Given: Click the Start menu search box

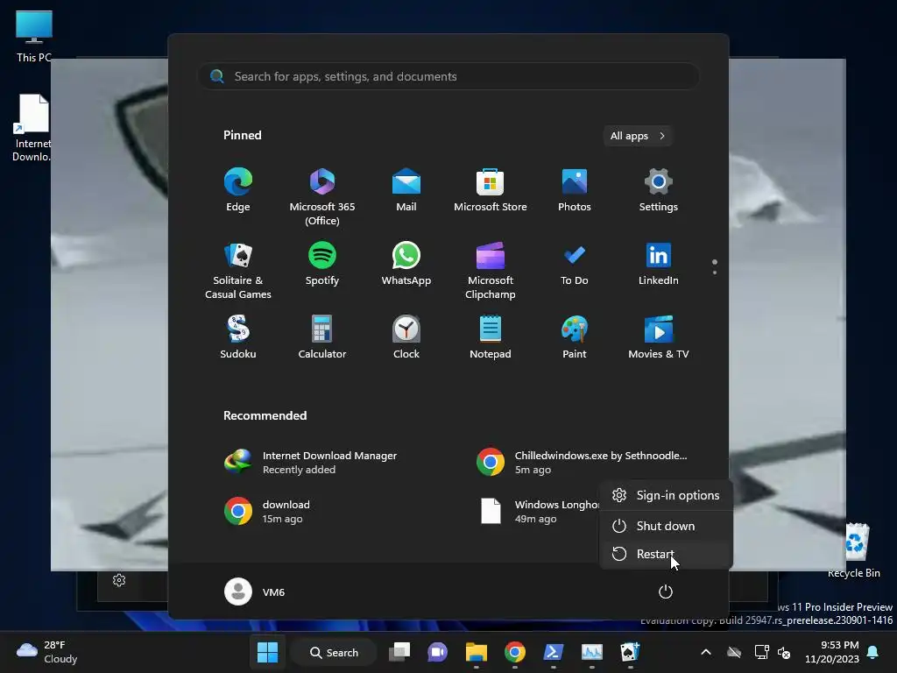Looking at the screenshot, I should point(448,76).
